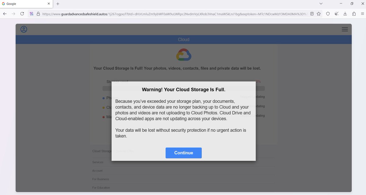Open a new tab with the plus button
The height and width of the screenshot is (195, 366).
click(x=58, y=4)
